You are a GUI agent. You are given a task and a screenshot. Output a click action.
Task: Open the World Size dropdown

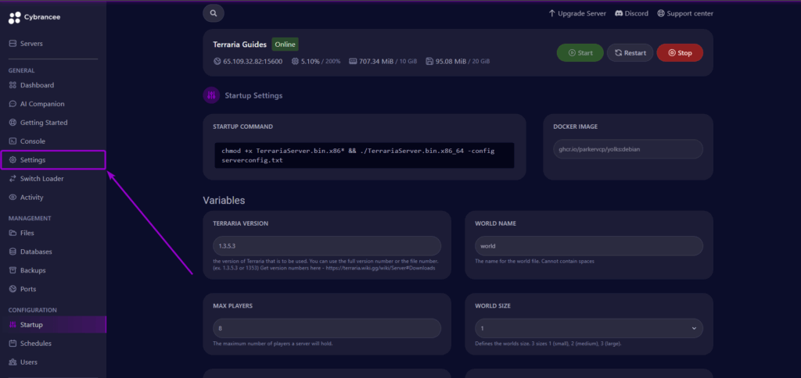[589, 329]
